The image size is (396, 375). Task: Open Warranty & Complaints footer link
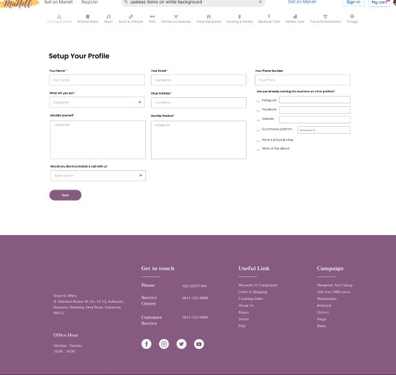(x=258, y=285)
